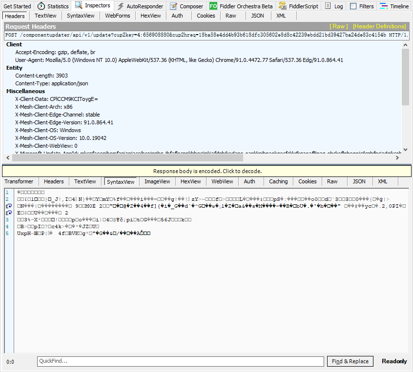
Task: Click the FiddlerScript JS icon
Action: [x=283, y=6]
